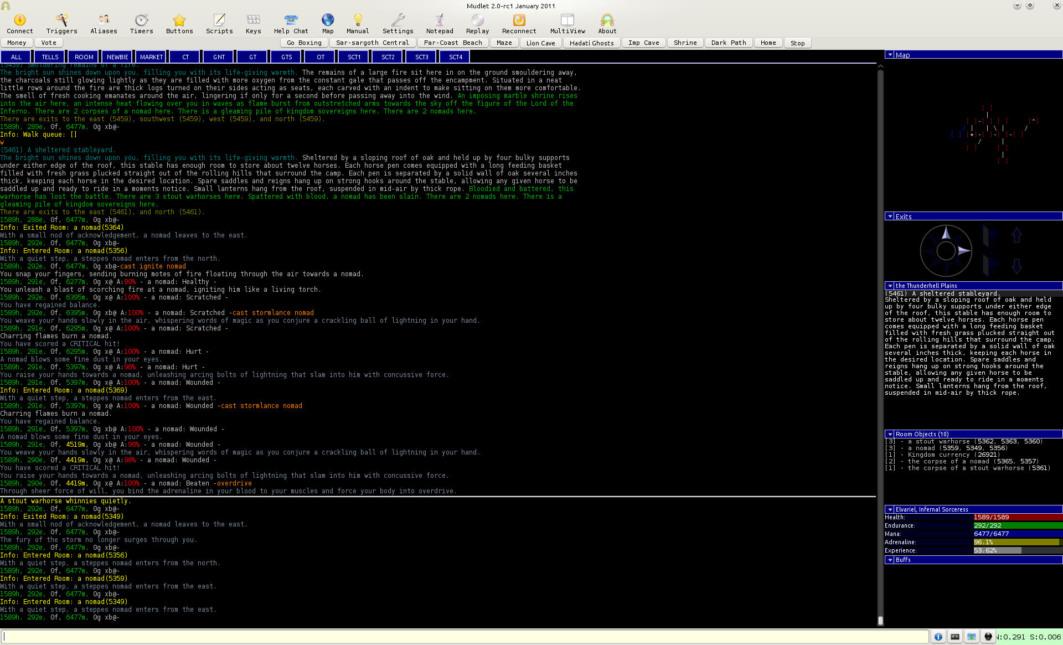Collapse the Thunderhell Plains panel
Image resolution: width=1063 pixels, height=645 pixels.
click(890, 286)
